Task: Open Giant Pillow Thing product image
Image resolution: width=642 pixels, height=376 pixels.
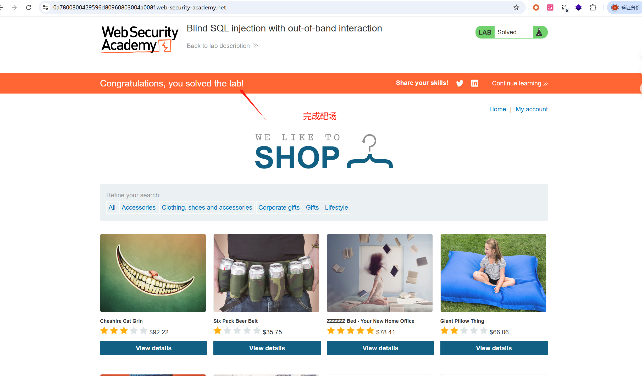Action: [x=493, y=273]
